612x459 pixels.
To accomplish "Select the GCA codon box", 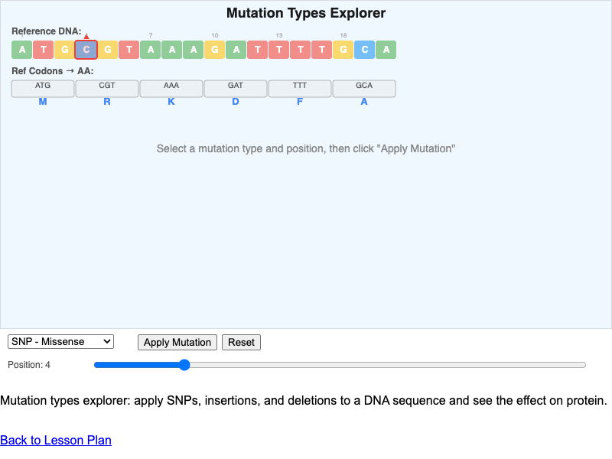I will [x=364, y=88].
